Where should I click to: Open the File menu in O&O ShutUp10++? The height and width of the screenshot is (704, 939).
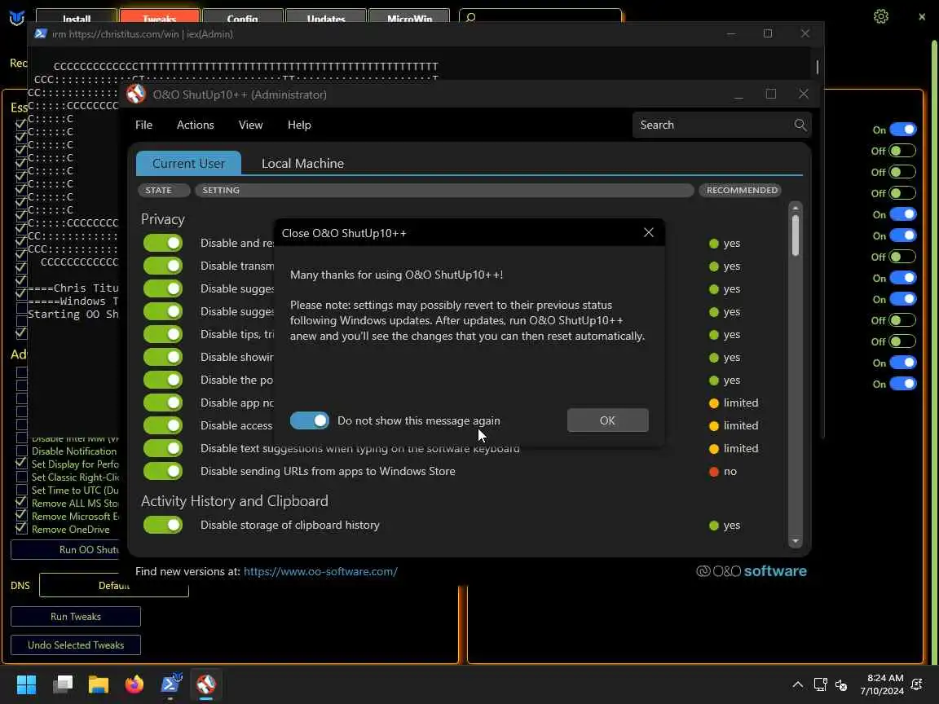click(143, 125)
